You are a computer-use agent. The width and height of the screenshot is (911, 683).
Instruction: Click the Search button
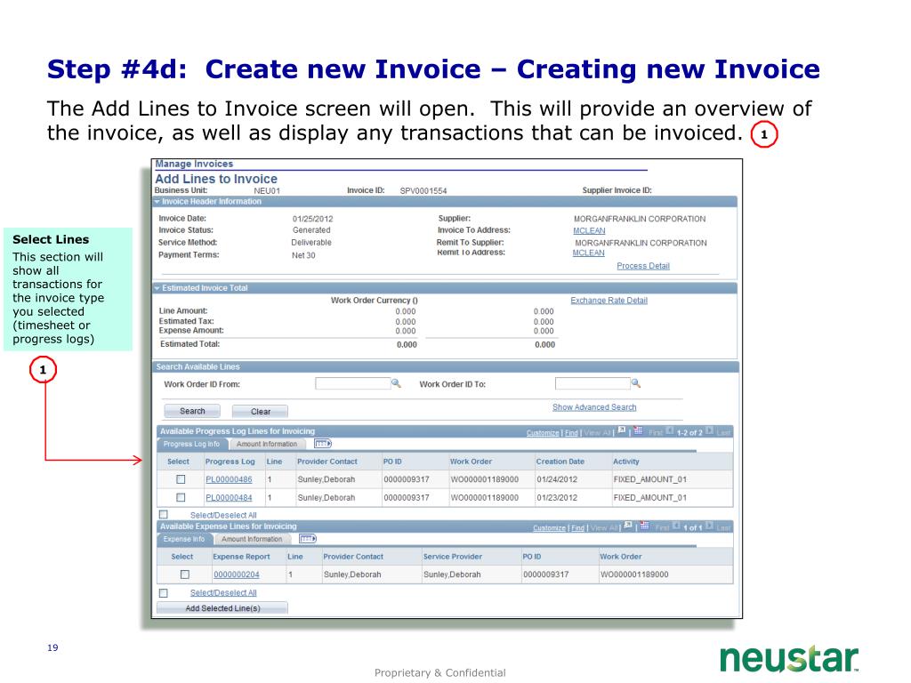[x=192, y=411]
